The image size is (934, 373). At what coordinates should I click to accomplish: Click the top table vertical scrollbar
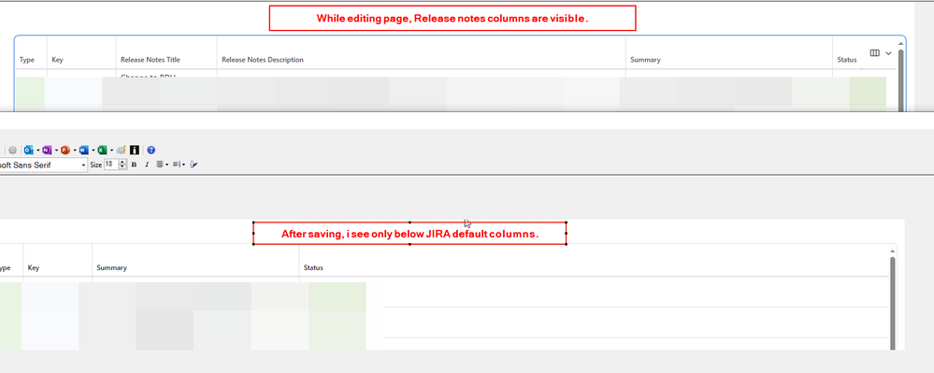click(x=900, y=80)
